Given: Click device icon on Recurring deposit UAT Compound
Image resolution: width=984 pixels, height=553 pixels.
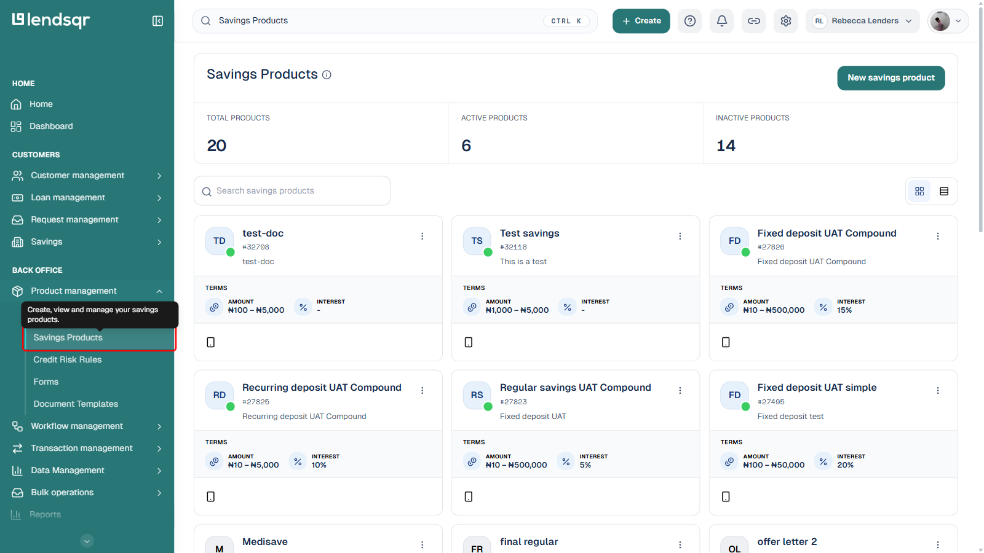Looking at the screenshot, I should click(211, 496).
